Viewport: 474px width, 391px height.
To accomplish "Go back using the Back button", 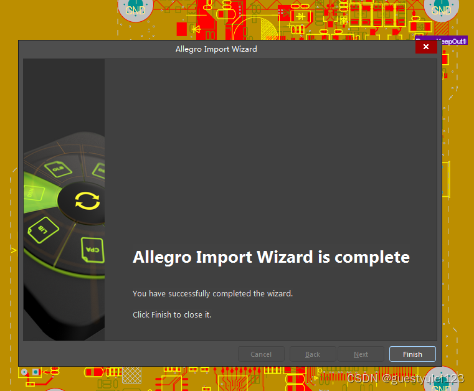I will (x=313, y=354).
